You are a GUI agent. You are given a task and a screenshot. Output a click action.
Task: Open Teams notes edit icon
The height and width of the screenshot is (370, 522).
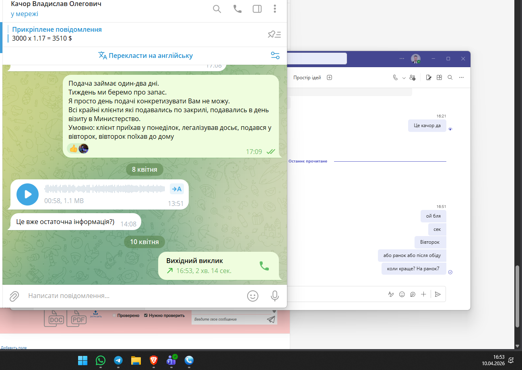pyautogui.click(x=429, y=78)
